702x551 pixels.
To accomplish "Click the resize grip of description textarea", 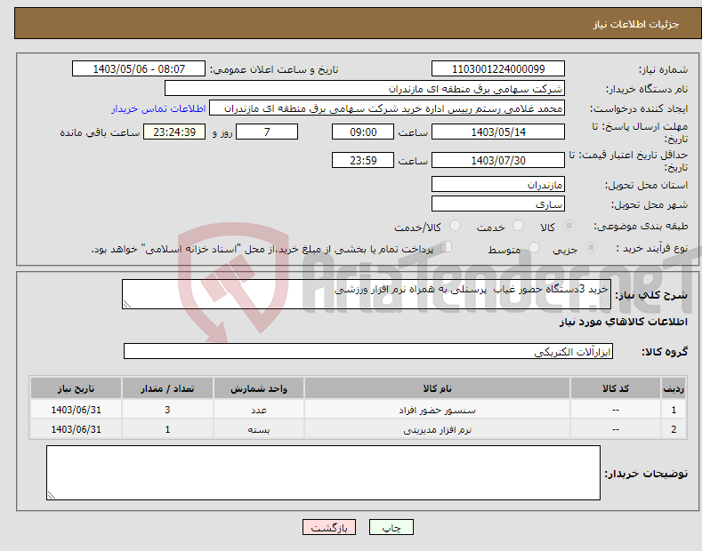I will click(x=127, y=304).
